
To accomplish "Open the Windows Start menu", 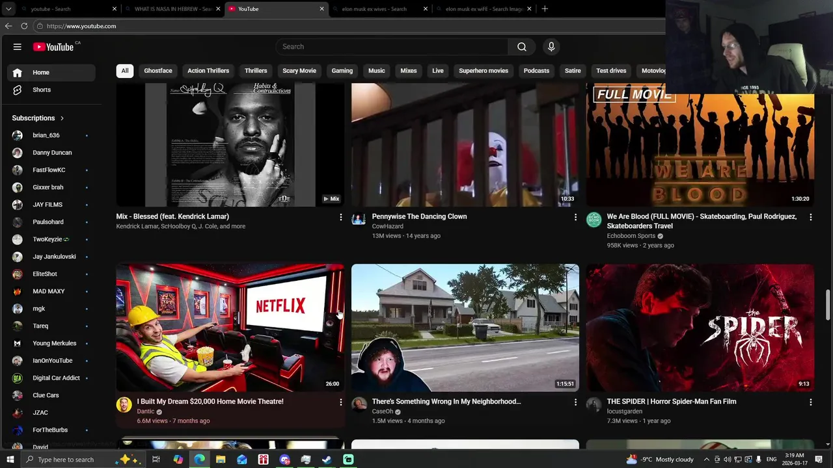I will (10, 460).
